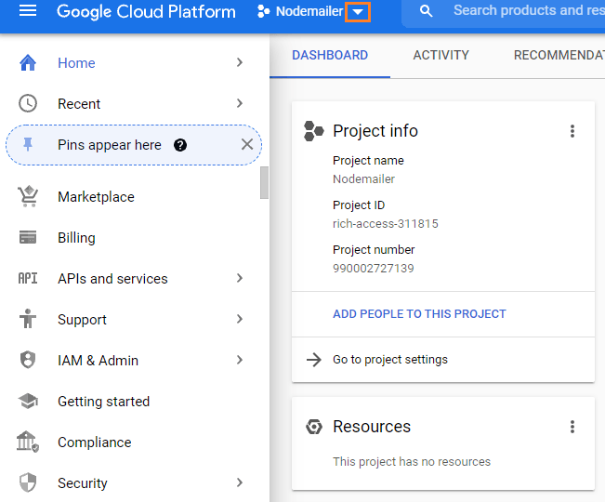
Task: Click the Support person icon
Action: coord(28,319)
